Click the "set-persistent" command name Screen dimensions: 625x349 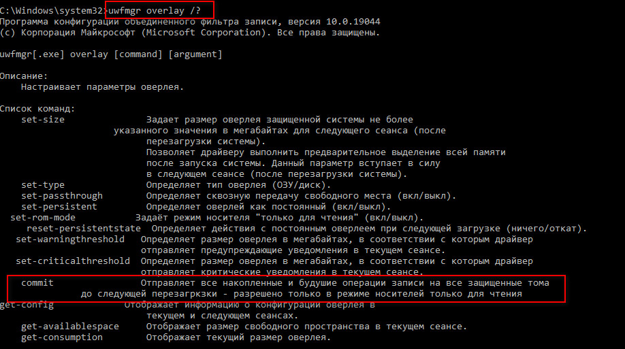59,207
